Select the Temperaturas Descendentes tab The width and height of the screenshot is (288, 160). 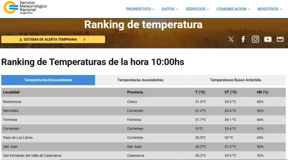[x=48, y=80]
